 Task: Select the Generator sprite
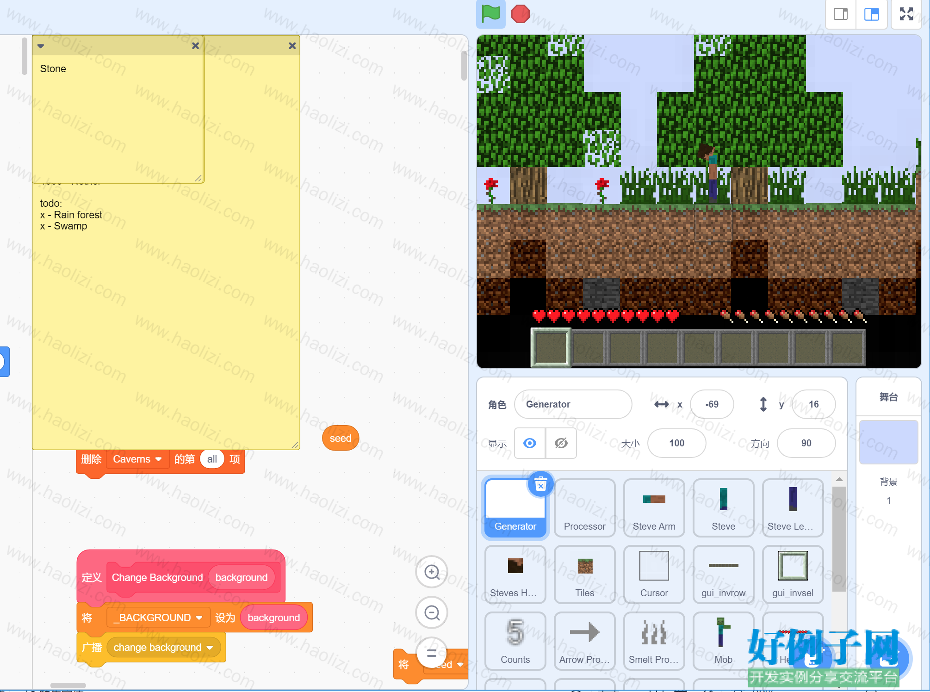515,507
